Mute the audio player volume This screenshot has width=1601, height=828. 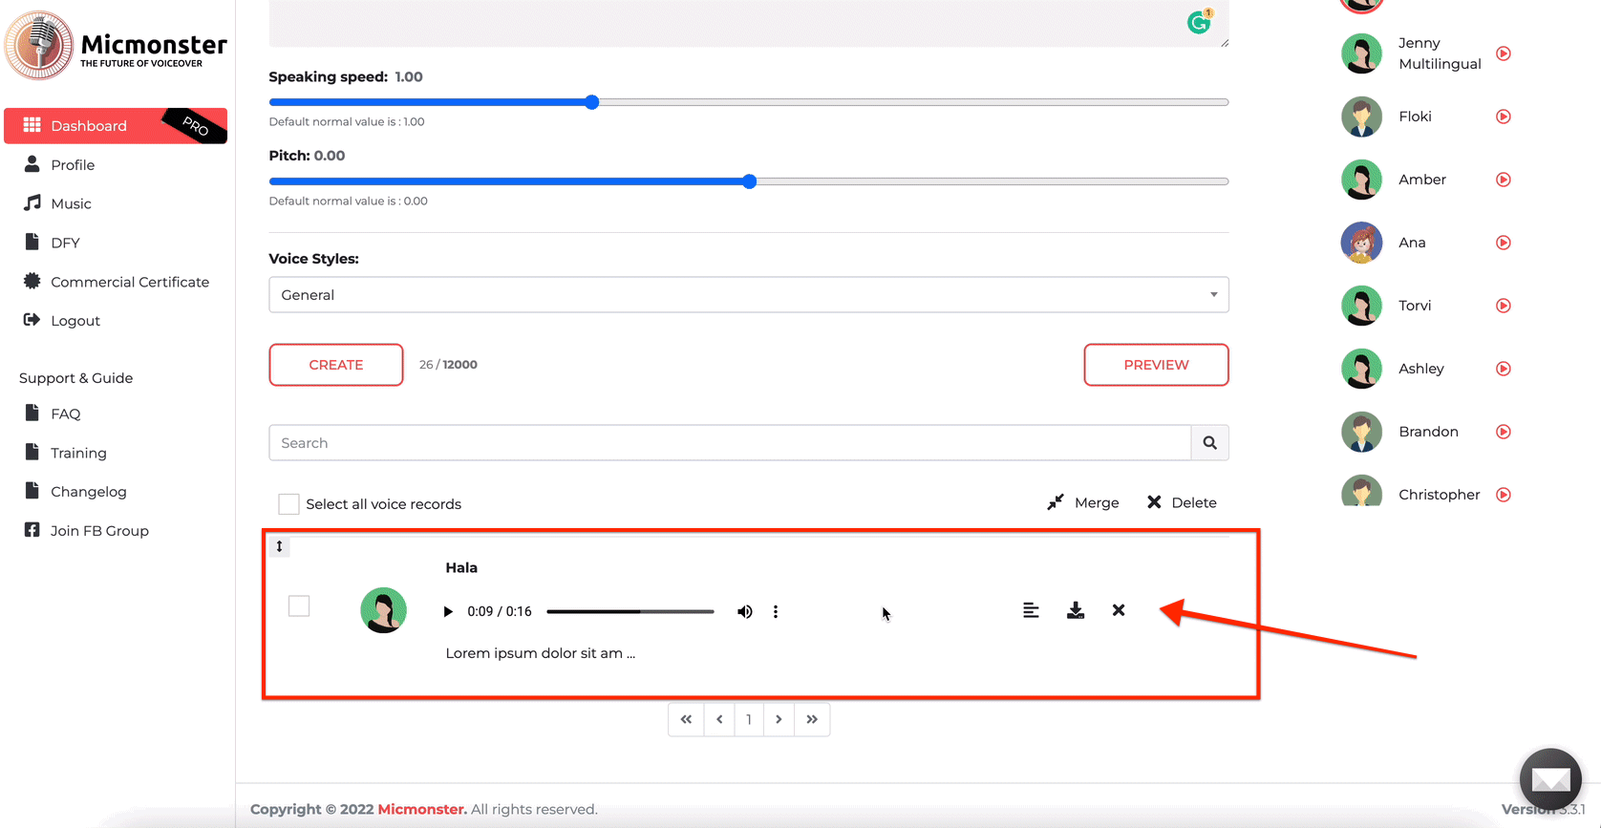click(744, 611)
